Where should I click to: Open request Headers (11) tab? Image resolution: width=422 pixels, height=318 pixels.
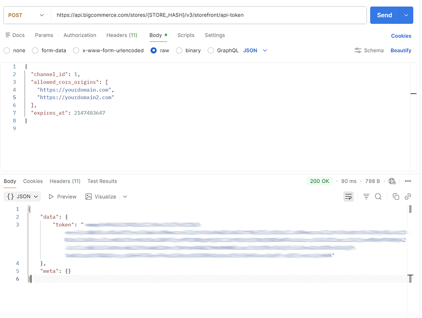pos(122,35)
